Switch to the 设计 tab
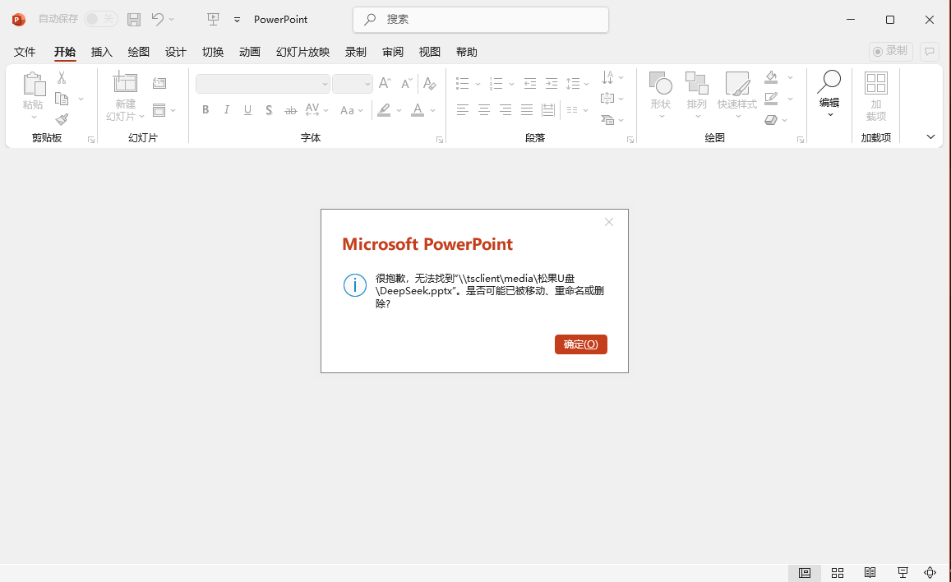 [175, 52]
